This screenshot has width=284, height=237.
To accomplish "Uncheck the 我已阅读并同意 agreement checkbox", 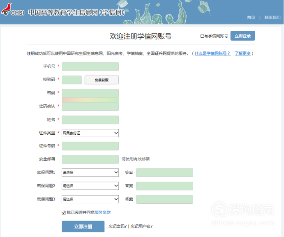I will (x=64, y=212).
